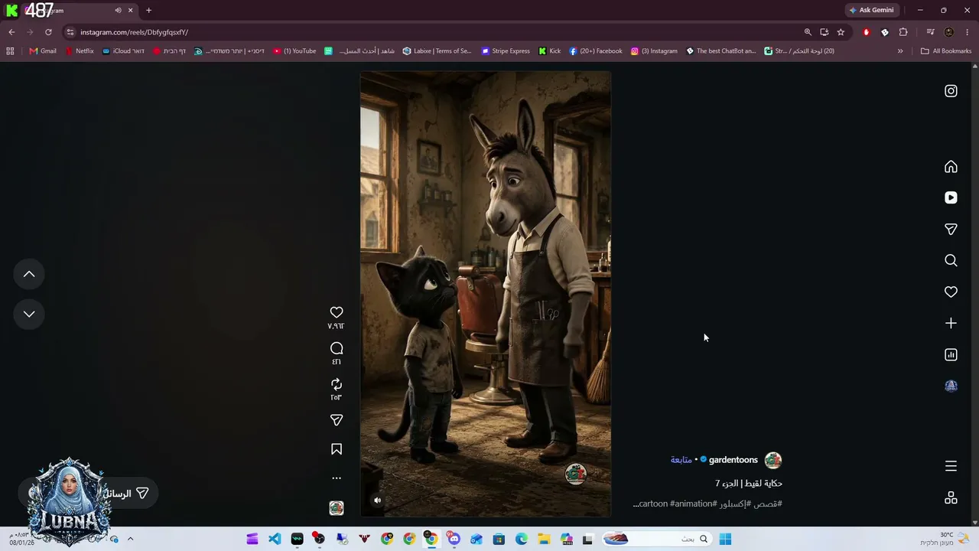This screenshot has width=979, height=551.
Task: Open the gardentoons profile by username
Action: [x=733, y=460]
